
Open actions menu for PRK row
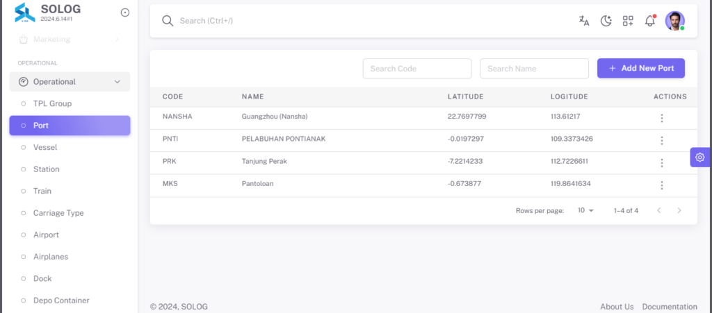coord(662,162)
